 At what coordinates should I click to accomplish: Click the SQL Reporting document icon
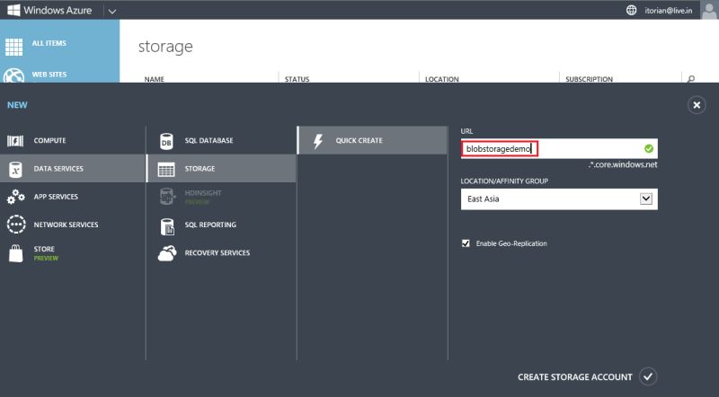pos(167,225)
